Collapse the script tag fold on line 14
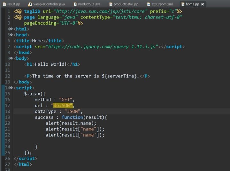 [x=11, y=88]
